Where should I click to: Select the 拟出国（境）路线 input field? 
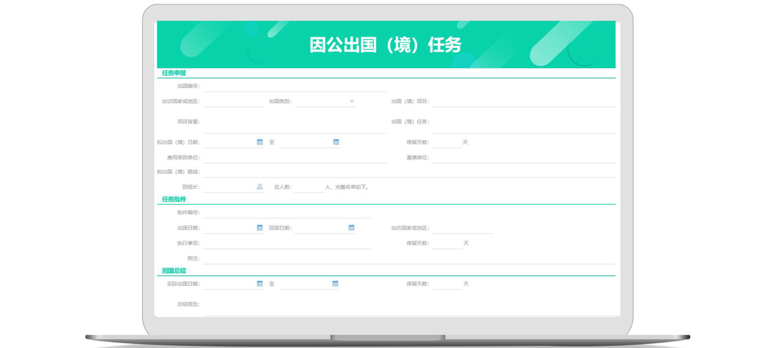click(409, 172)
